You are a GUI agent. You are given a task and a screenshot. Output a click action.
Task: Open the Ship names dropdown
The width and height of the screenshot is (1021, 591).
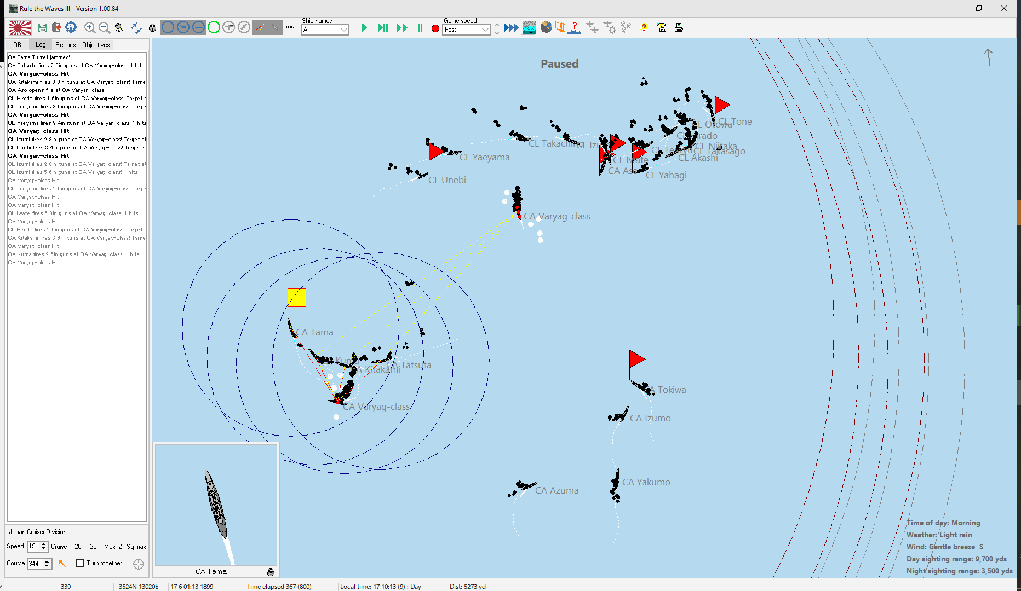[325, 30]
